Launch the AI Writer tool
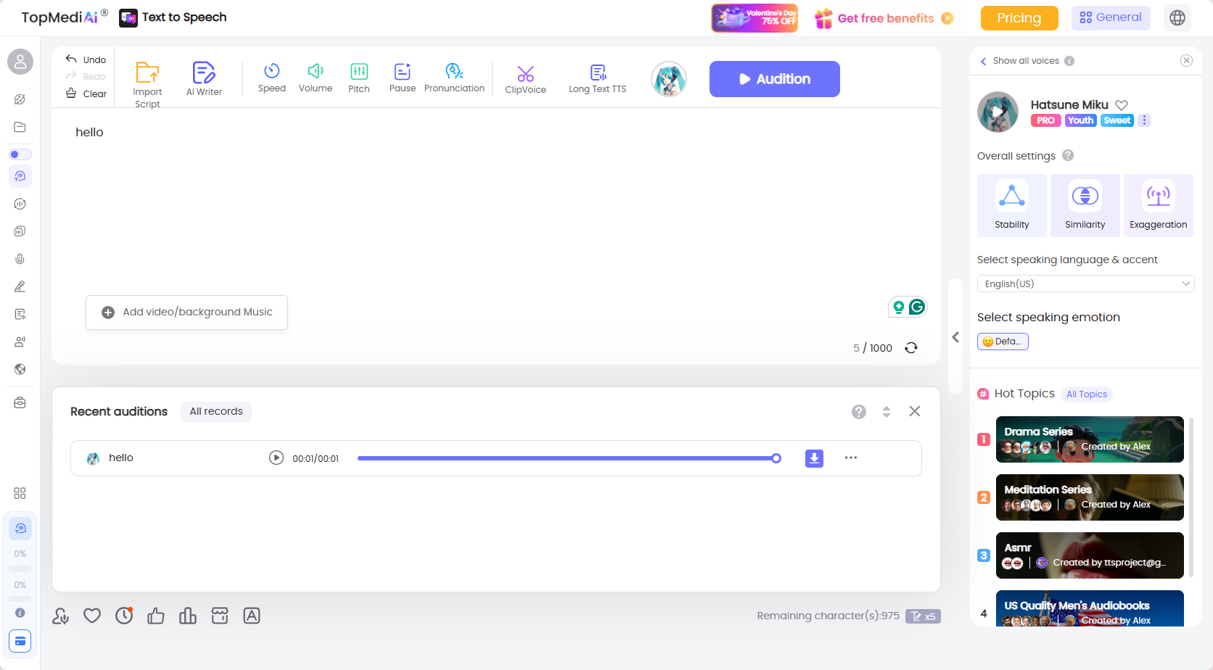The height and width of the screenshot is (670, 1213). tap(204, 78)
